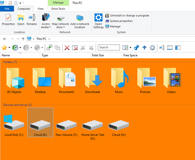
Task: Click the gear settings icon in toolbar
Action: pos(152,48)
